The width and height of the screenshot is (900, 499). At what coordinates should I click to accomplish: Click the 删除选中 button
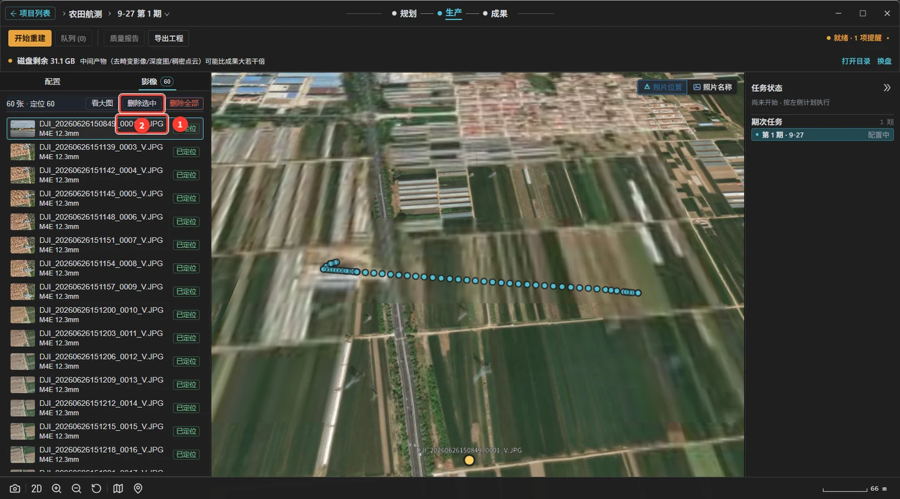[x=142, y=104]
